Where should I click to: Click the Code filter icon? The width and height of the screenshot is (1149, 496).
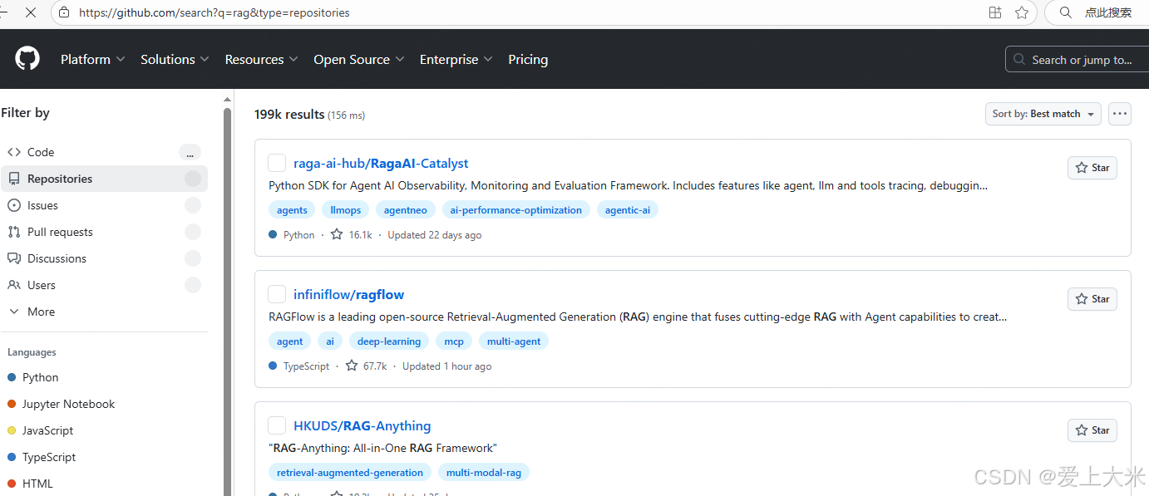(x=14, y=152)
